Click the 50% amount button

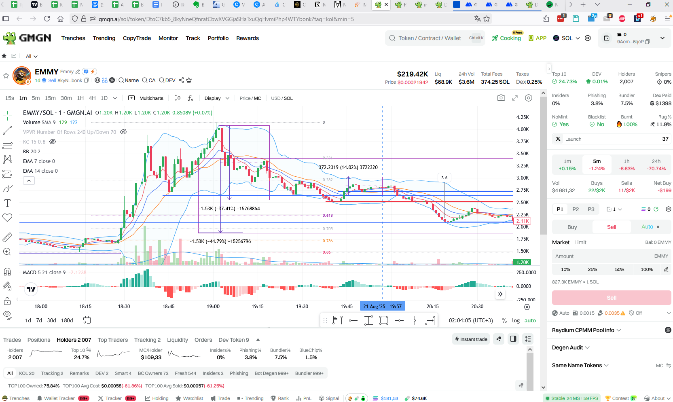620,269
